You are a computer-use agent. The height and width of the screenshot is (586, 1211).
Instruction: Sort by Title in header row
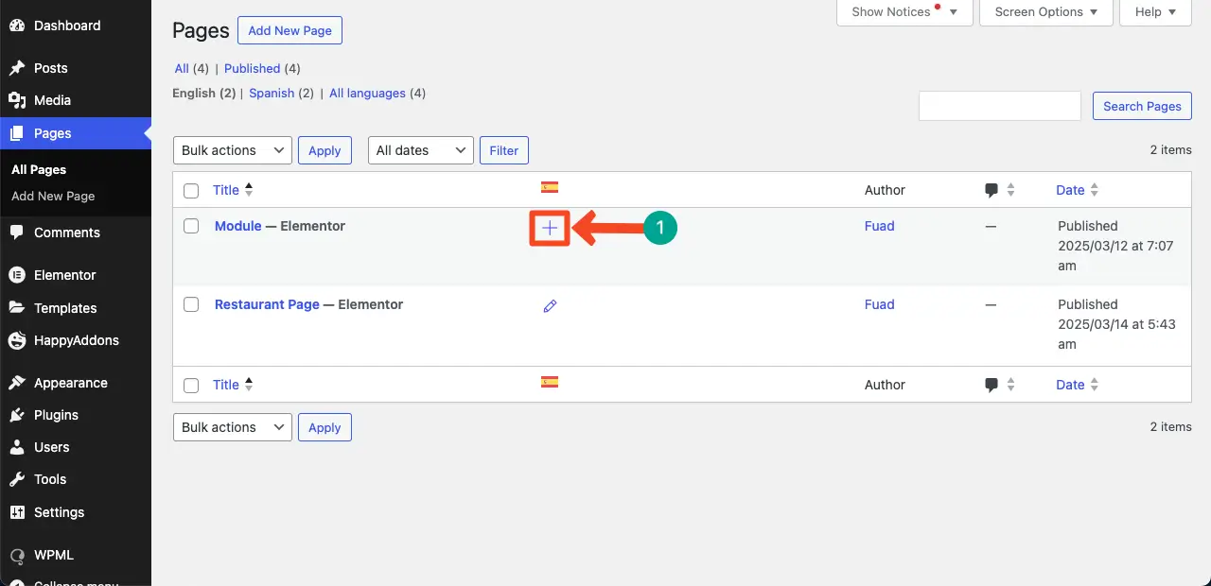pyautogui.click(x=233, y=190)
